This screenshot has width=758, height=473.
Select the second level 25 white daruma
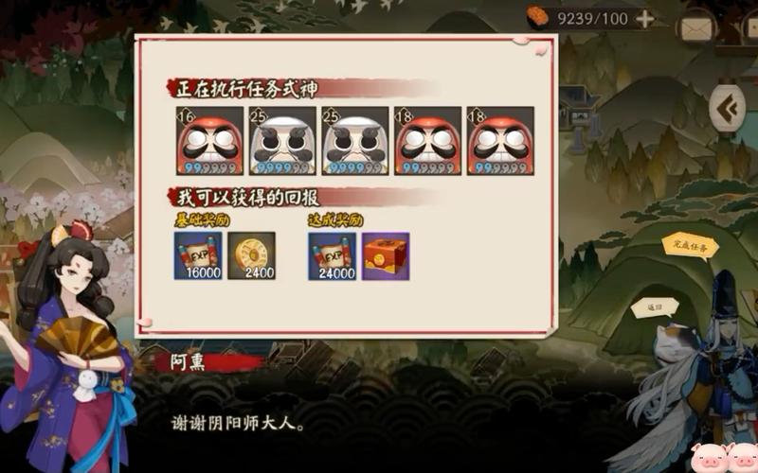pyautogui.click(x=354, y=140)
